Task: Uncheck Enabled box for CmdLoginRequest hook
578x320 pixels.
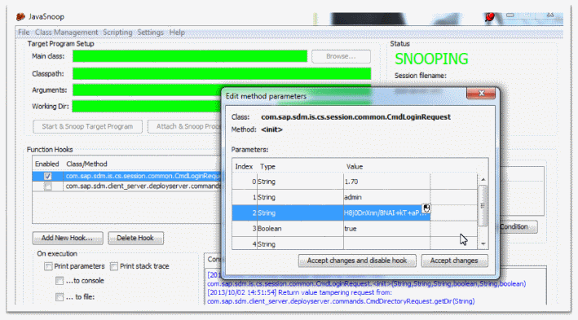Action: (x=47, y=176)
